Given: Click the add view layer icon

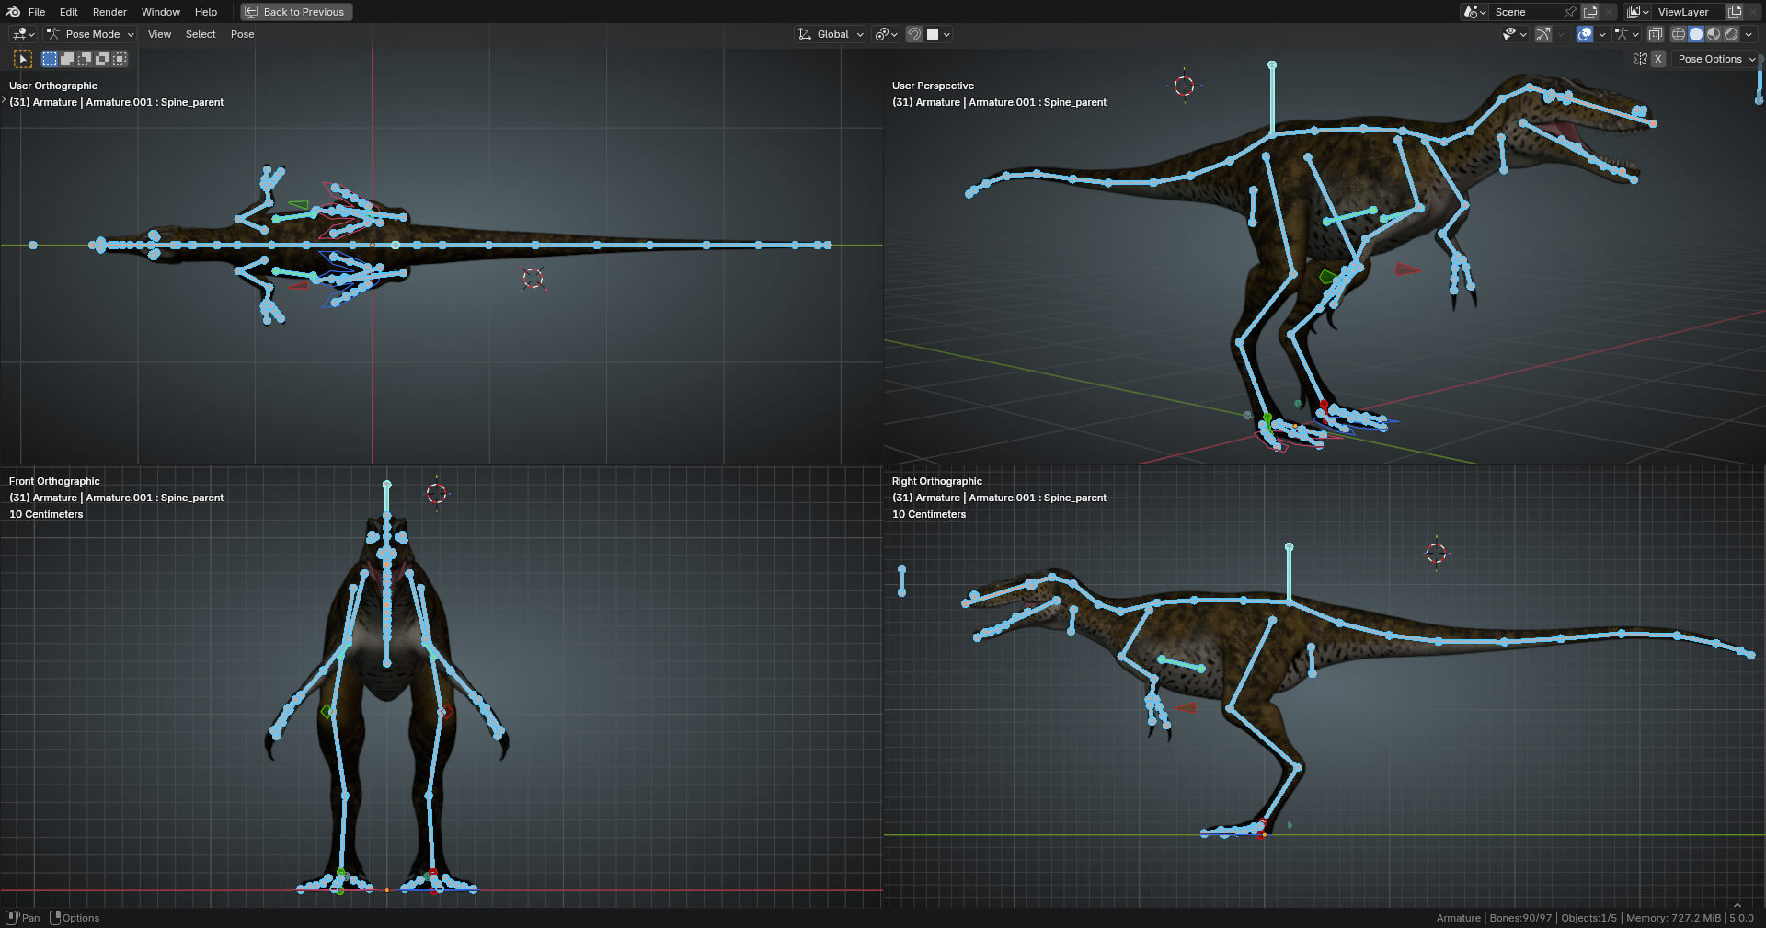Looking at the screenshot, I should [x=1735, y=12].
